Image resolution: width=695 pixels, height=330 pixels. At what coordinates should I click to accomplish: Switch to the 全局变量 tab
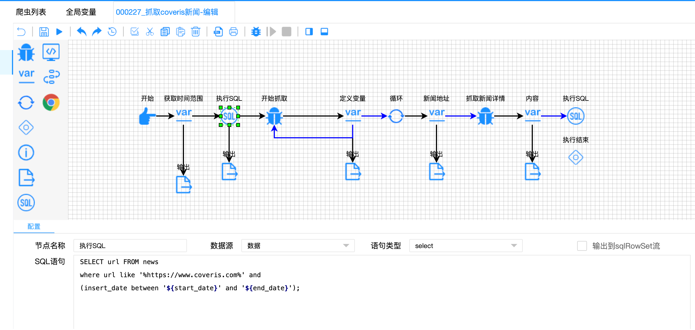coord(81,12)
